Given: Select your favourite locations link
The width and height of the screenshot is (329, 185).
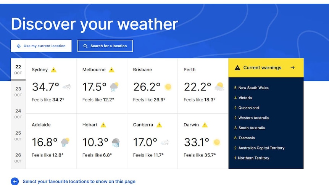Looking at the screenshot, I should (79, 182).
